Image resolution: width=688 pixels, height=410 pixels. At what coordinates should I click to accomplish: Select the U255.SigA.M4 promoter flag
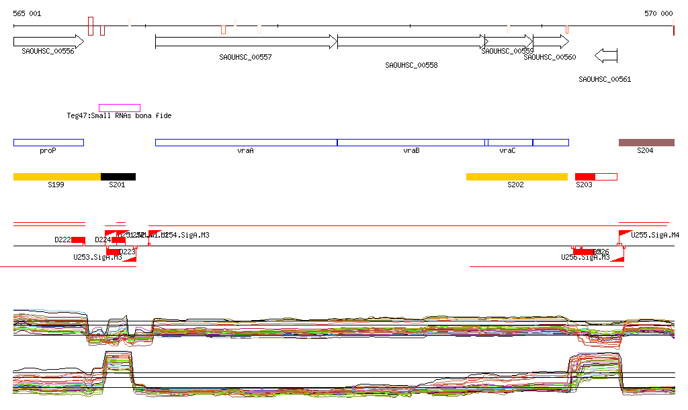click(623, 235)
